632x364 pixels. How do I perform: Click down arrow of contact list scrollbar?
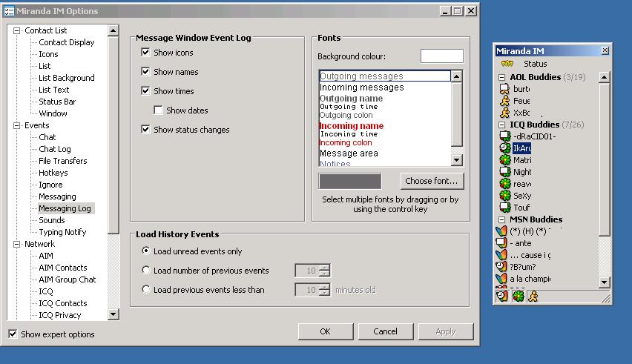click(x=604, y=282)
